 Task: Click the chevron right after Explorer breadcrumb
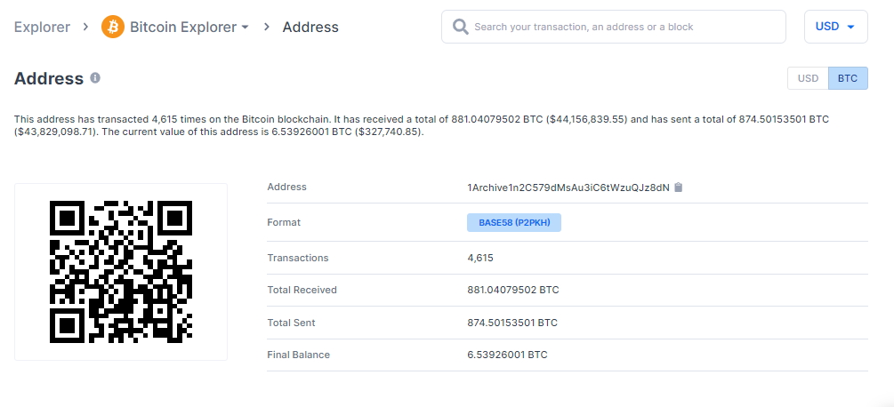(x=85, y=27)
